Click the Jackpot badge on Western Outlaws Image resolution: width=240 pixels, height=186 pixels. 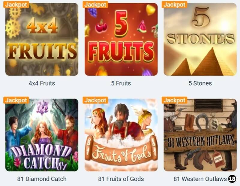click(175, 100)
